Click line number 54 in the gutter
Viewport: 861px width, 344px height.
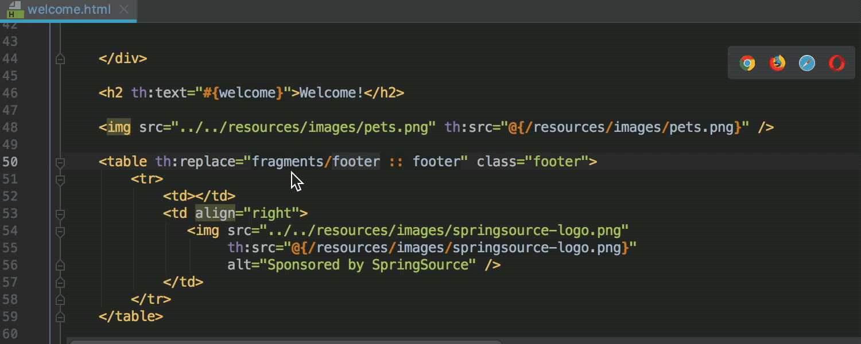(x=10, y=230)
